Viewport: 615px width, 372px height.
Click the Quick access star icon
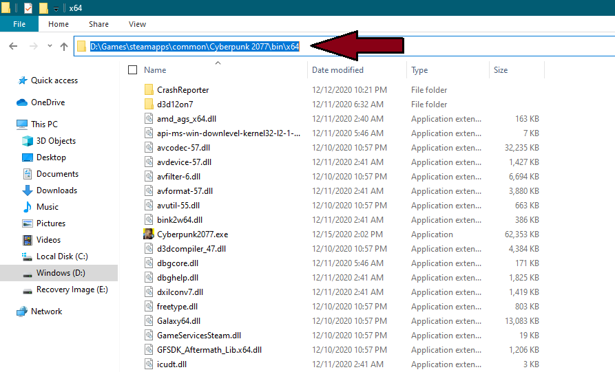click(x=22, y=80)
